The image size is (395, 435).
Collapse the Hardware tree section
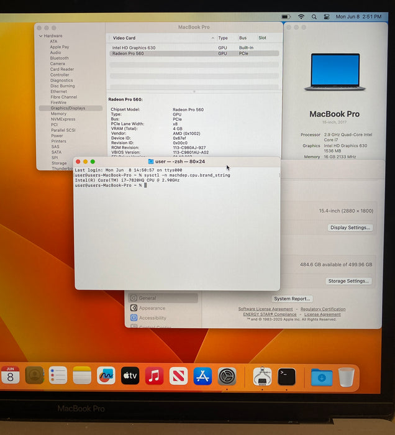click(x=41, y=36)
